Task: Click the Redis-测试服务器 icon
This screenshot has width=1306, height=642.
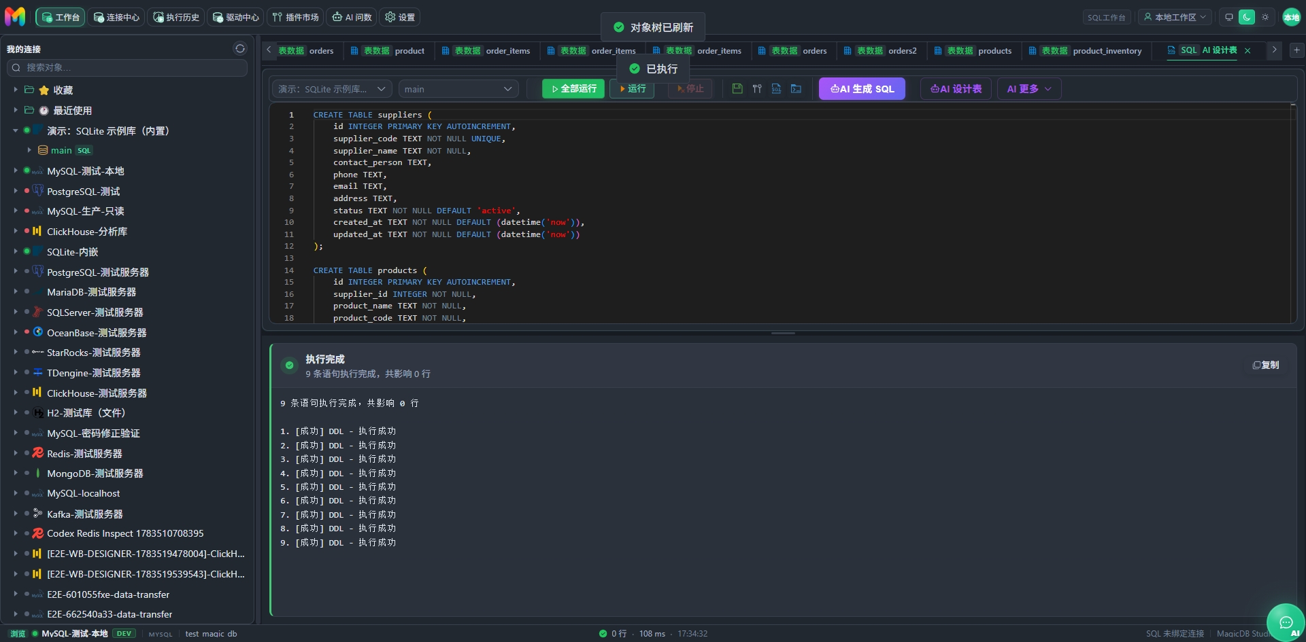Action: click(x=38, y=453)
